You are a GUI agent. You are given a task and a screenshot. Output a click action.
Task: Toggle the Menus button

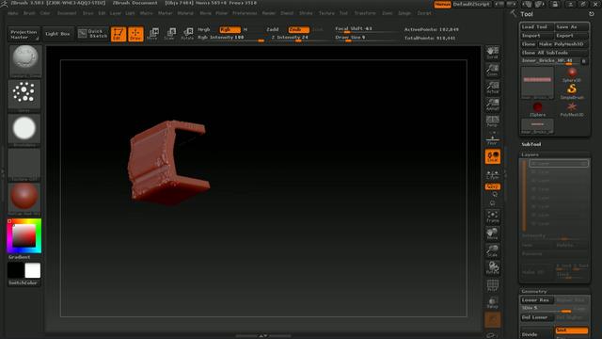[x=443, y=4]
